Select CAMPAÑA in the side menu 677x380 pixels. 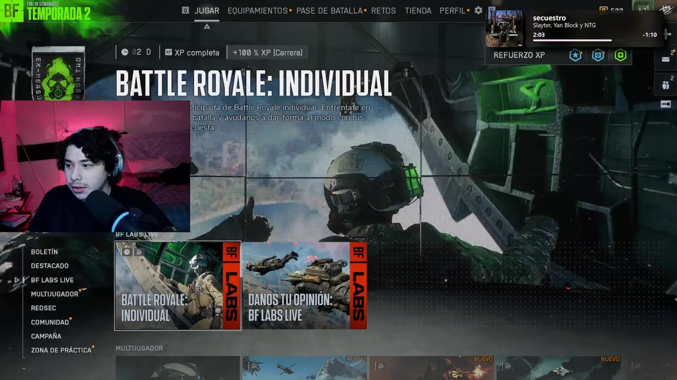(x=46, y=336)
